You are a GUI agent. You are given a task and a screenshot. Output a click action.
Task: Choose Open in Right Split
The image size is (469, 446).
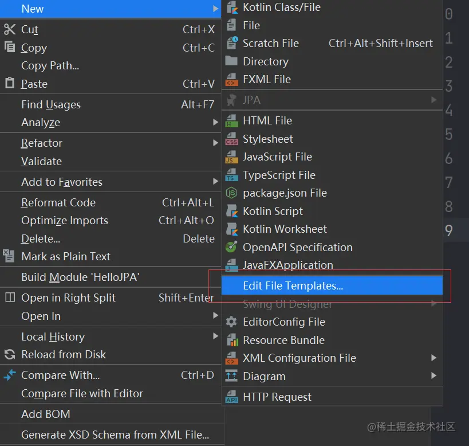coord(68,298)
